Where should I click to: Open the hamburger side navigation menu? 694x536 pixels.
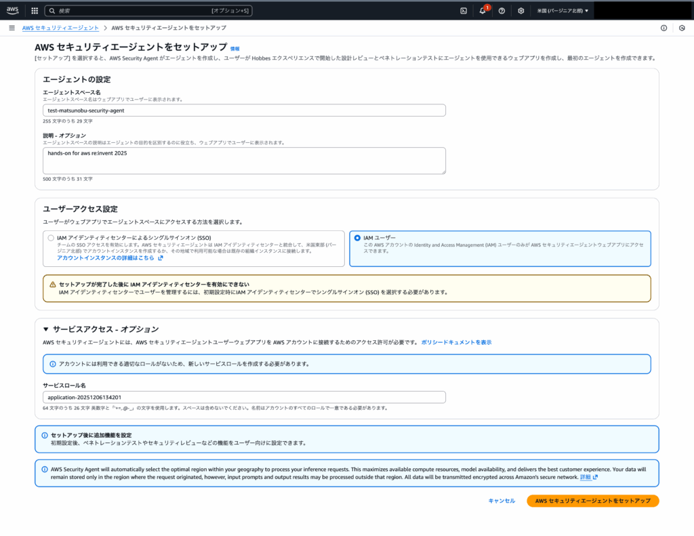click(12, 28)
